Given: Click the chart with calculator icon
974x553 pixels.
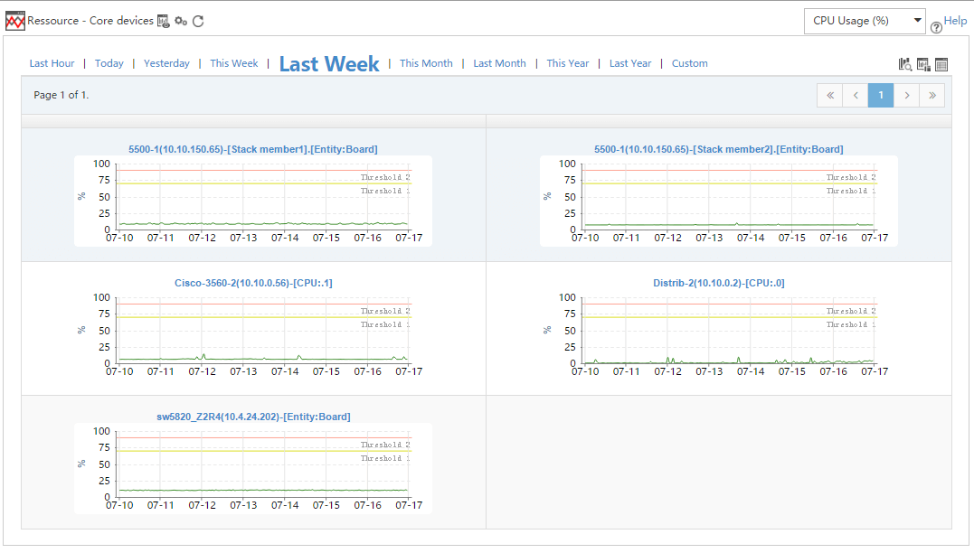Looking at the screenshot, I should (923, 64).
